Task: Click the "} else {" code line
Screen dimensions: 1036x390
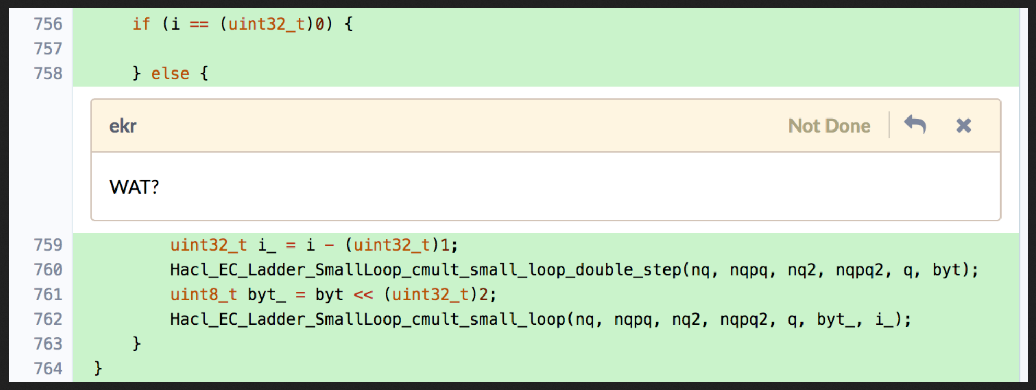Action: 170,74
